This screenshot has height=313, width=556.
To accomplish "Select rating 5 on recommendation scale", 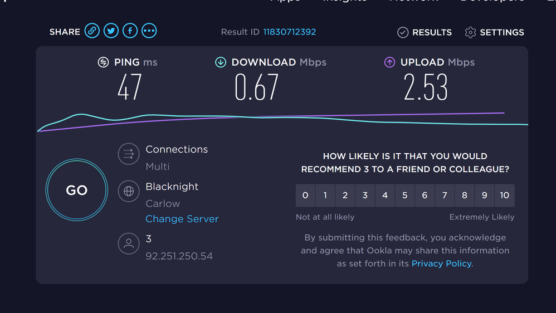I will coord(405,195).
